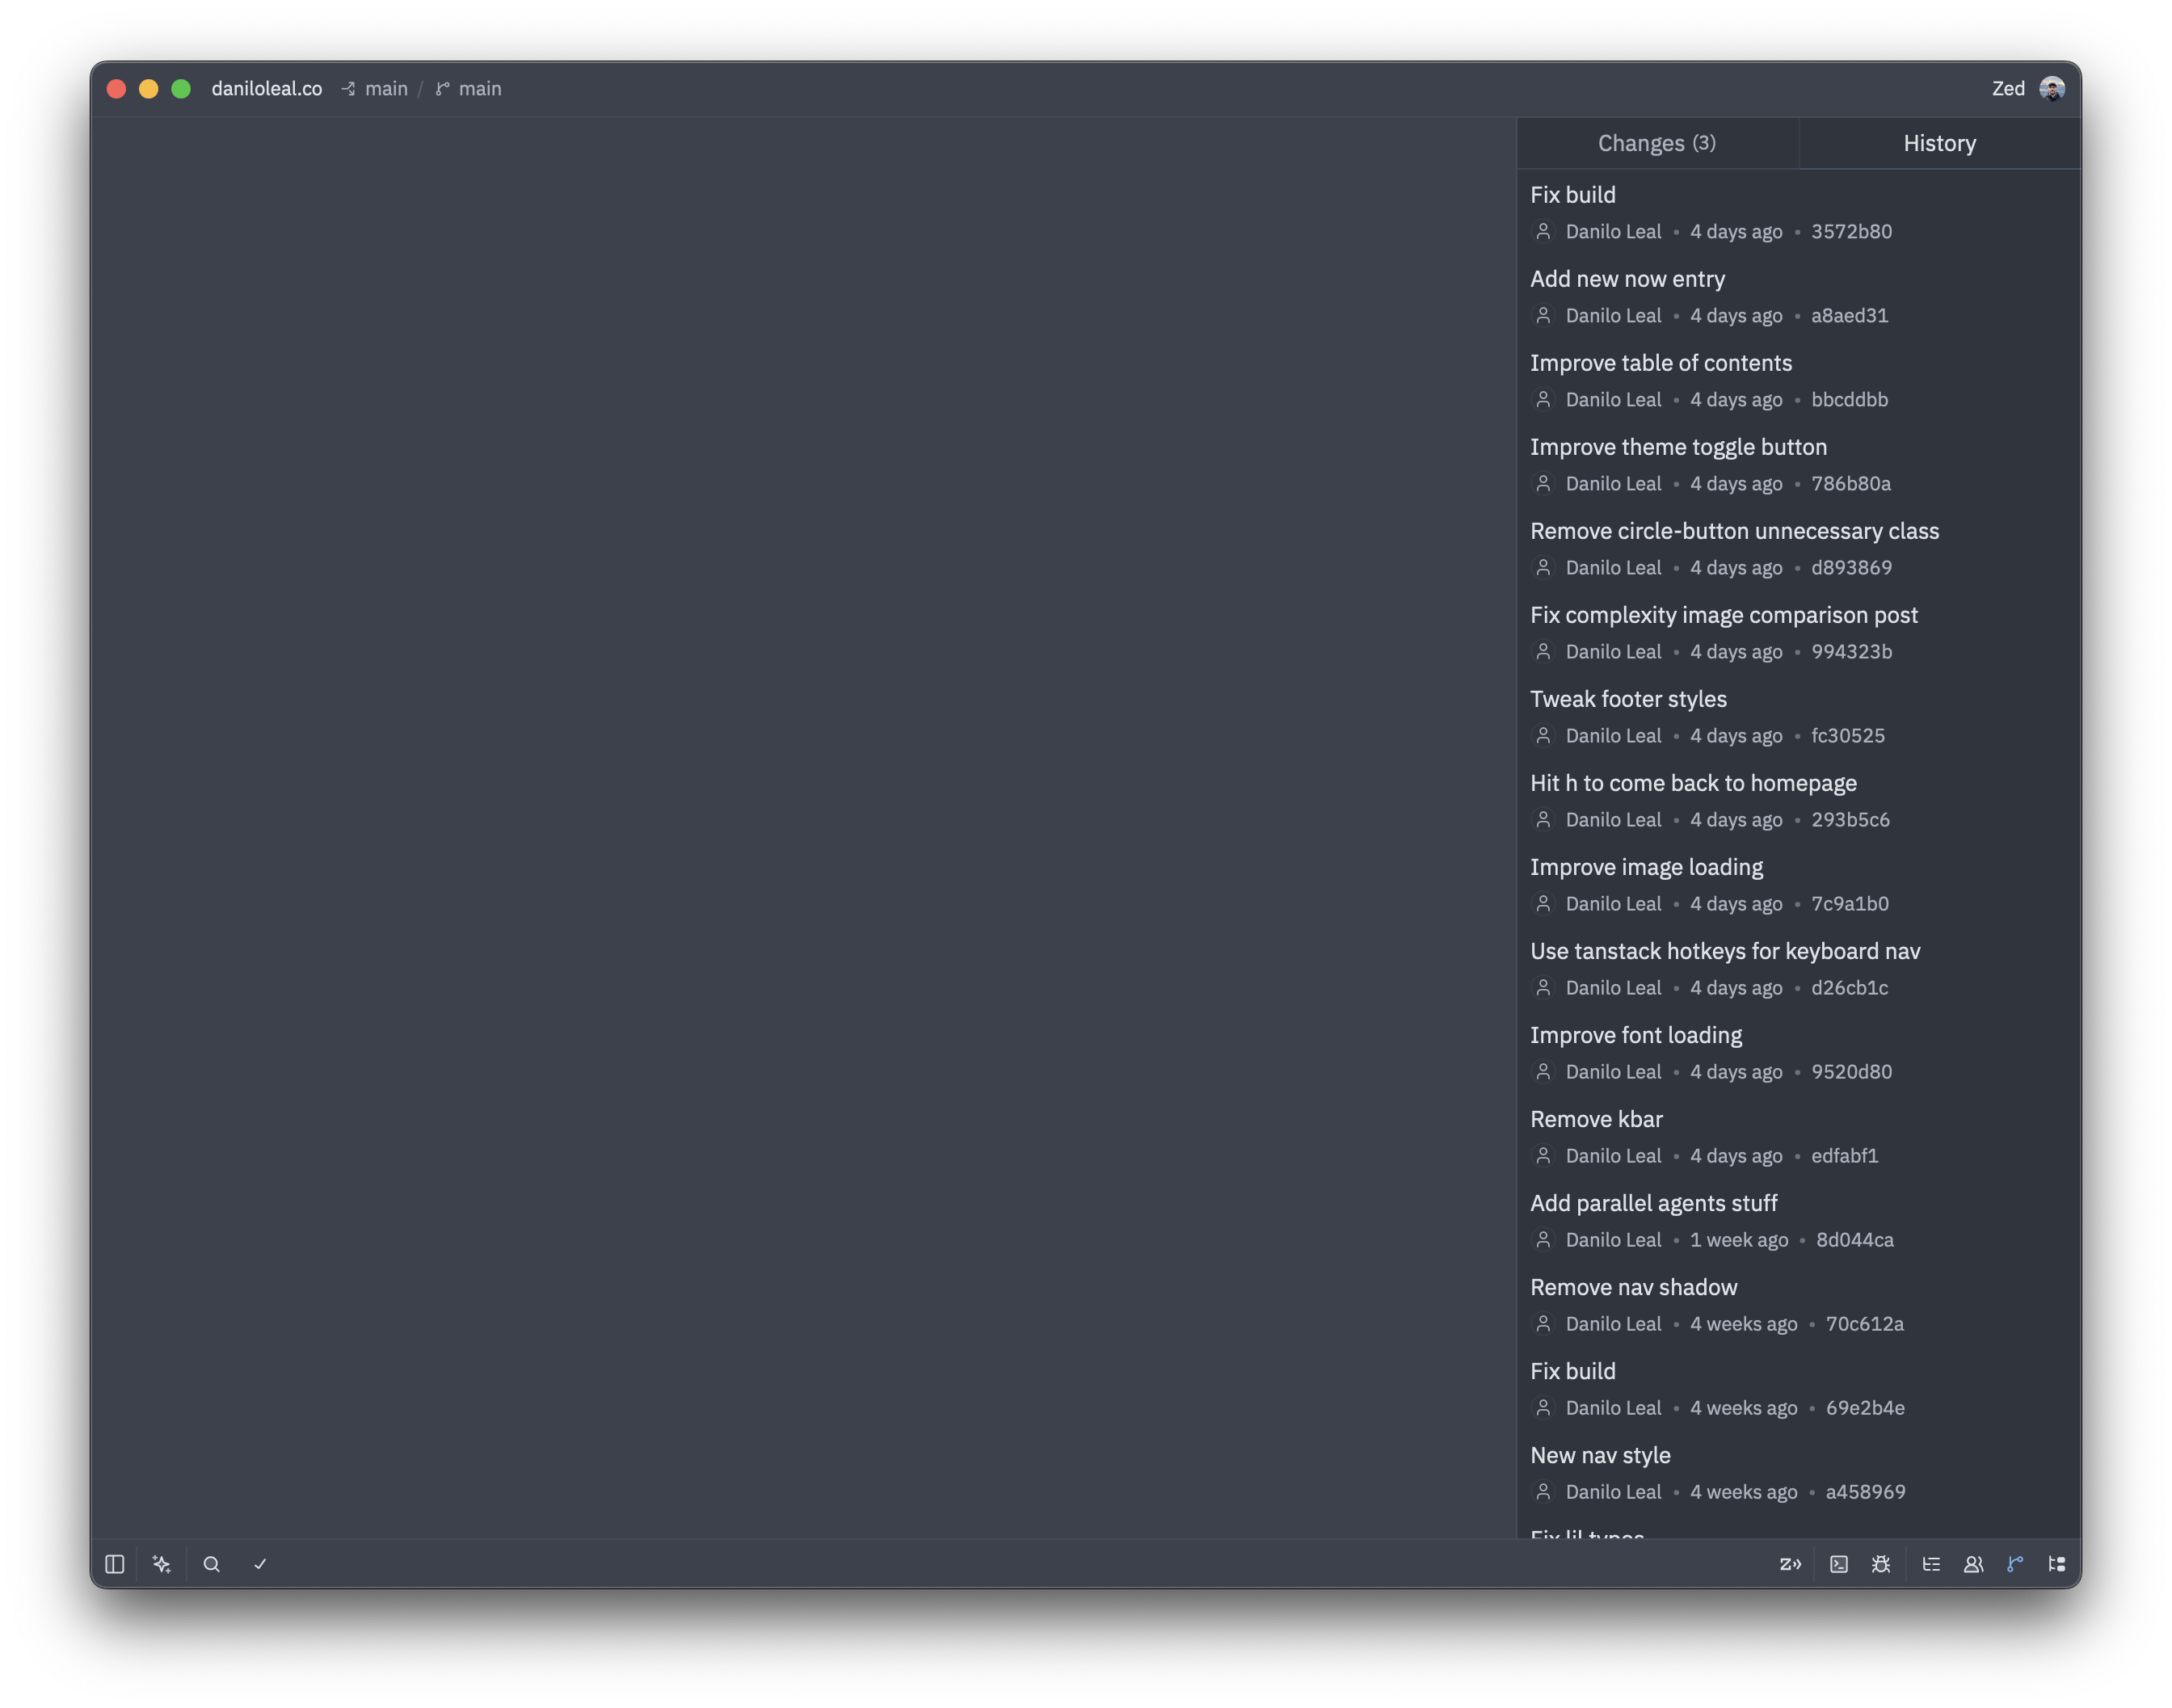Open the collaboration people icon
The height and width of the screenshot is (1708, 2172).
point(1973,1564)
